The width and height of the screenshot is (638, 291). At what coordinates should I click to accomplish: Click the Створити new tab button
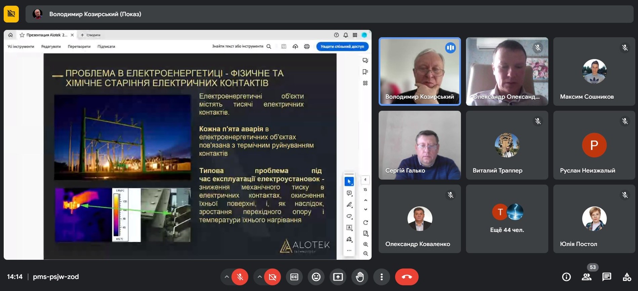click(x=90, y=35)
